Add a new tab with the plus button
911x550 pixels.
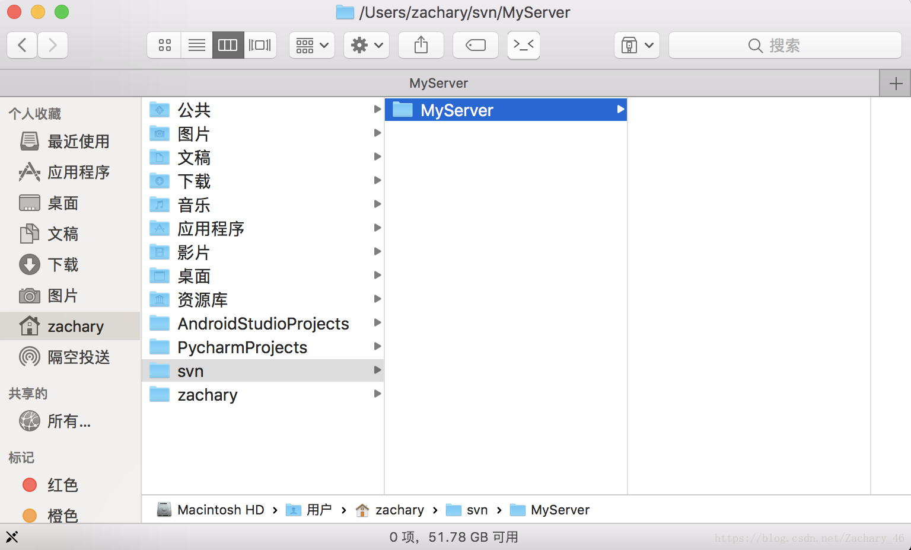pos(896,84)
